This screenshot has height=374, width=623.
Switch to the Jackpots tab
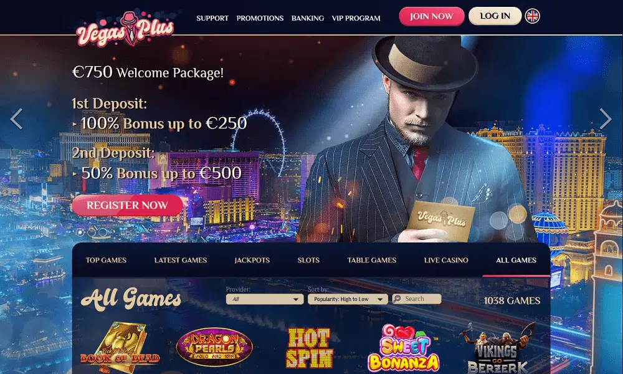pyautogui.click(x=252, y=261)
